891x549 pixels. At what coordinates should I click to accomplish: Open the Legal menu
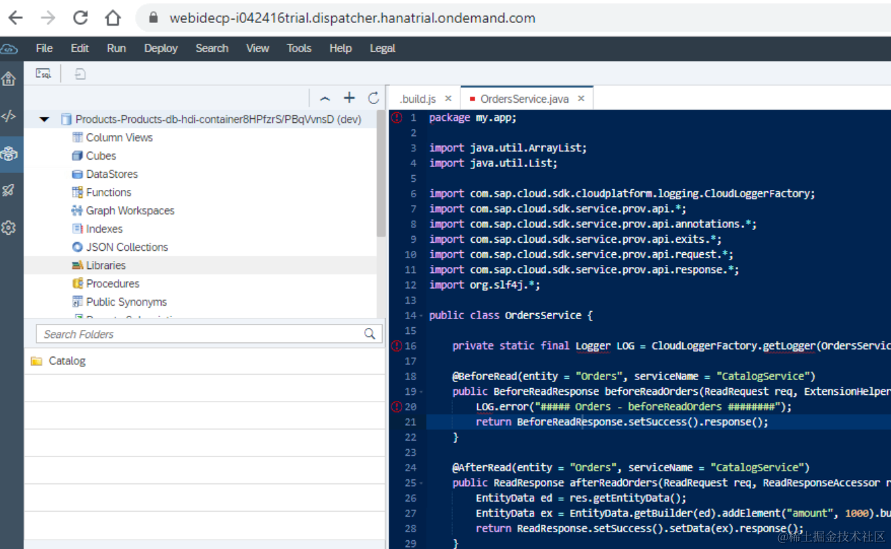383,49
